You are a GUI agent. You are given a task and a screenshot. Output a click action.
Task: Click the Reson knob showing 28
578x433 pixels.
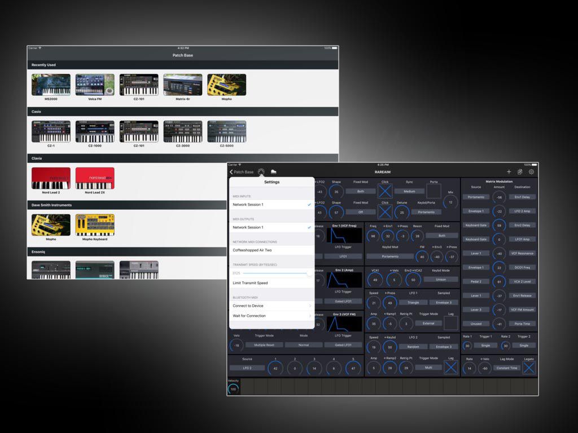(417, 236)
